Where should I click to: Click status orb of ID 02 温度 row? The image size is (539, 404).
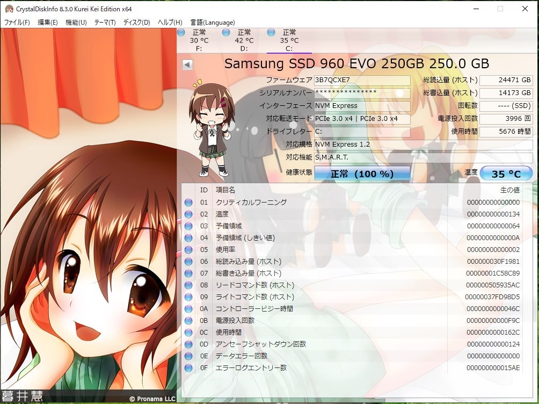(x=188, y=214)
